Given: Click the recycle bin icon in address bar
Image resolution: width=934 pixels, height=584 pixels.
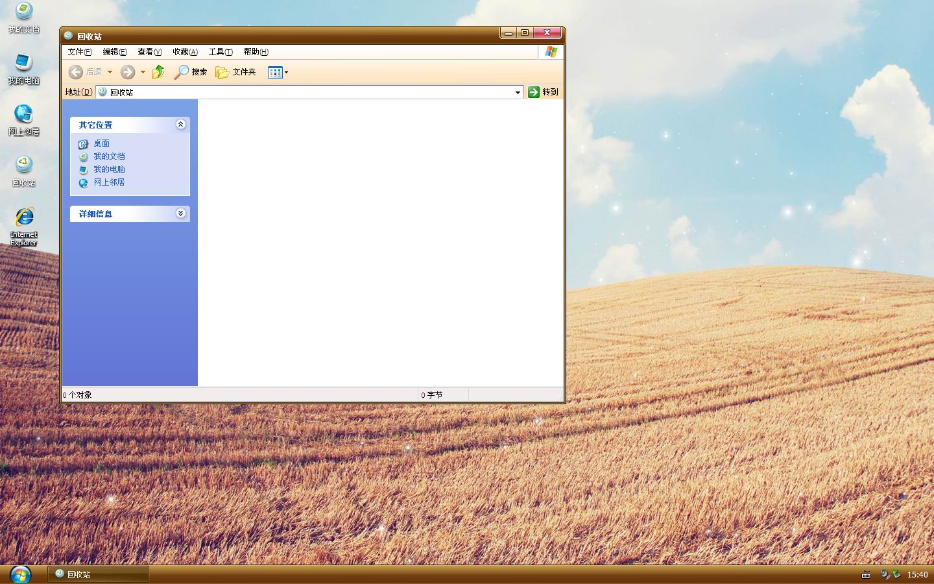Looking at the screenshot, I should 102,92.
